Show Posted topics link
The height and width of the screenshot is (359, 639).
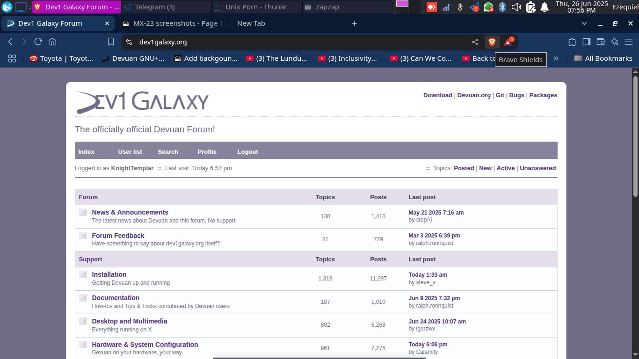pyautogui.click(x=464, y=168)
